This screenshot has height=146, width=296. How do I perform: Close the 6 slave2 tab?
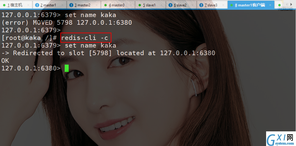pyautogui.click(x=193, y=5)
